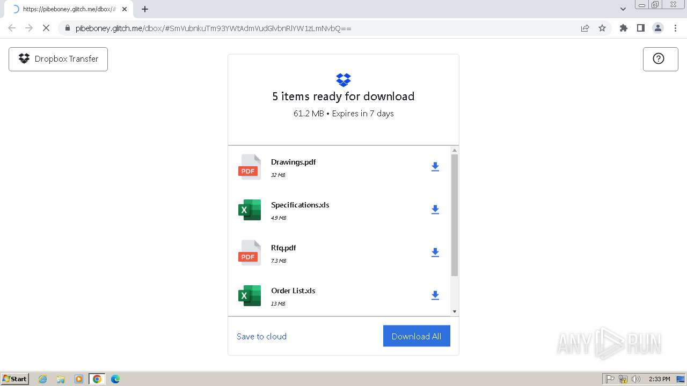Open the media player taskbar icon
Image resolution: width=687 pixels, height=386 pixels.
click(79, 379)
